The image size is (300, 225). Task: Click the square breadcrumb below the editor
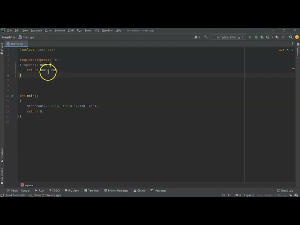tap(27, 185)
